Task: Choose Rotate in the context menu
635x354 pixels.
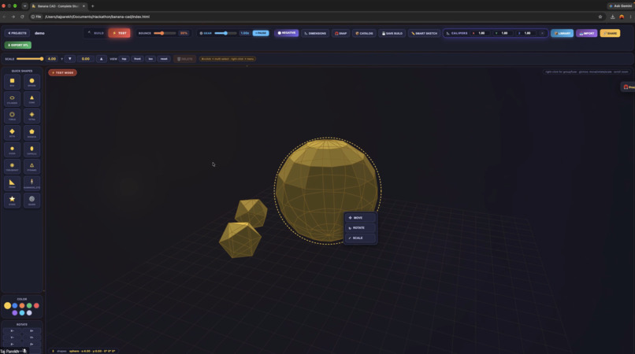Action: (x=360, y=228)
